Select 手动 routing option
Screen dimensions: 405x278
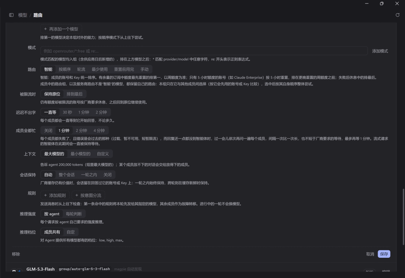coord(144,69)
